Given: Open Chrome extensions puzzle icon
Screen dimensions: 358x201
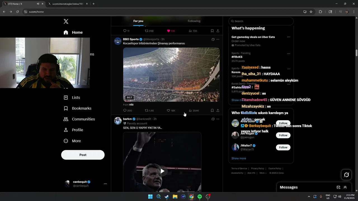Looking at the screenshot, I should pos(321,12).
